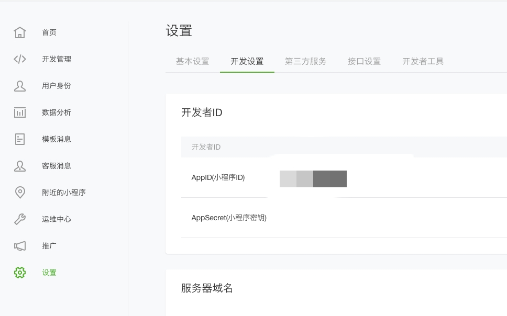507x316 pixels.
Task: Select the 开发设置 tab
Action: coord(247,61)
